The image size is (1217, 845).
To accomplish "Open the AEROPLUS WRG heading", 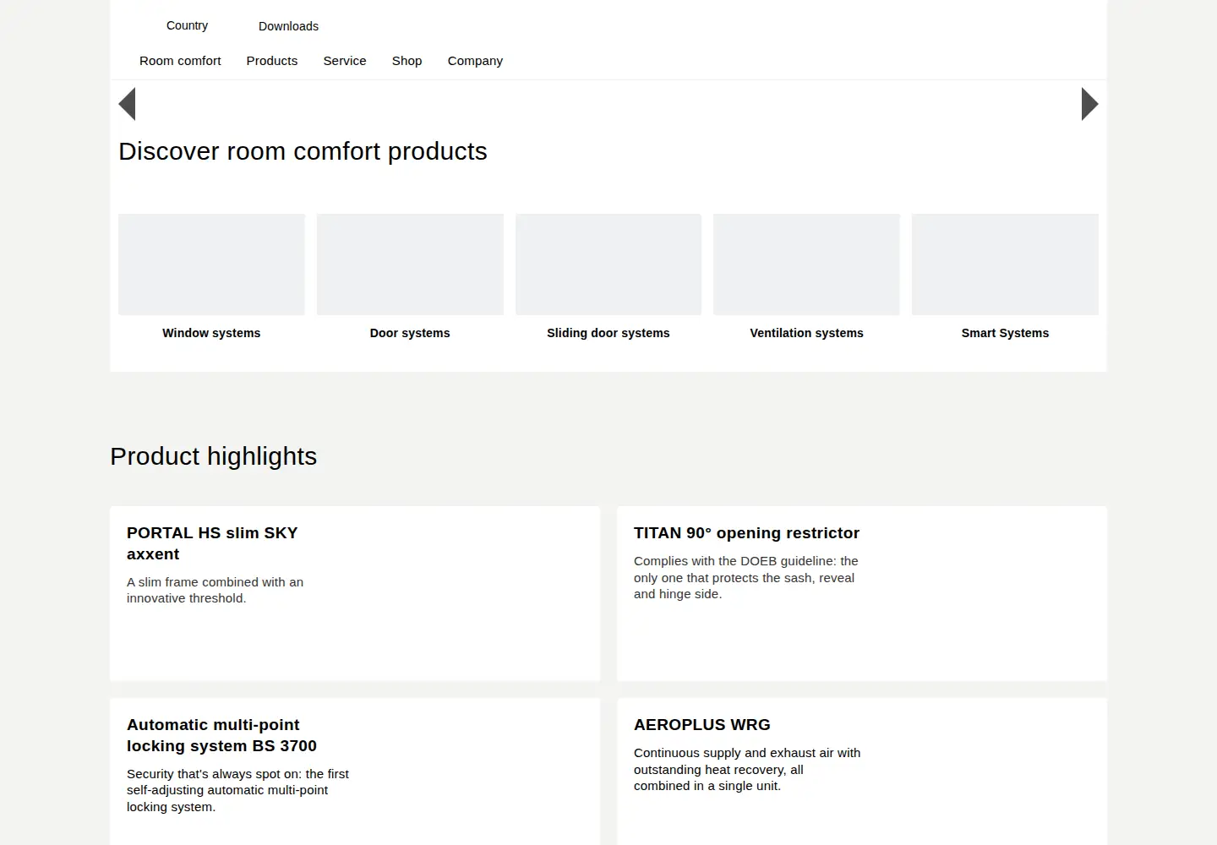I will (702, 725).
